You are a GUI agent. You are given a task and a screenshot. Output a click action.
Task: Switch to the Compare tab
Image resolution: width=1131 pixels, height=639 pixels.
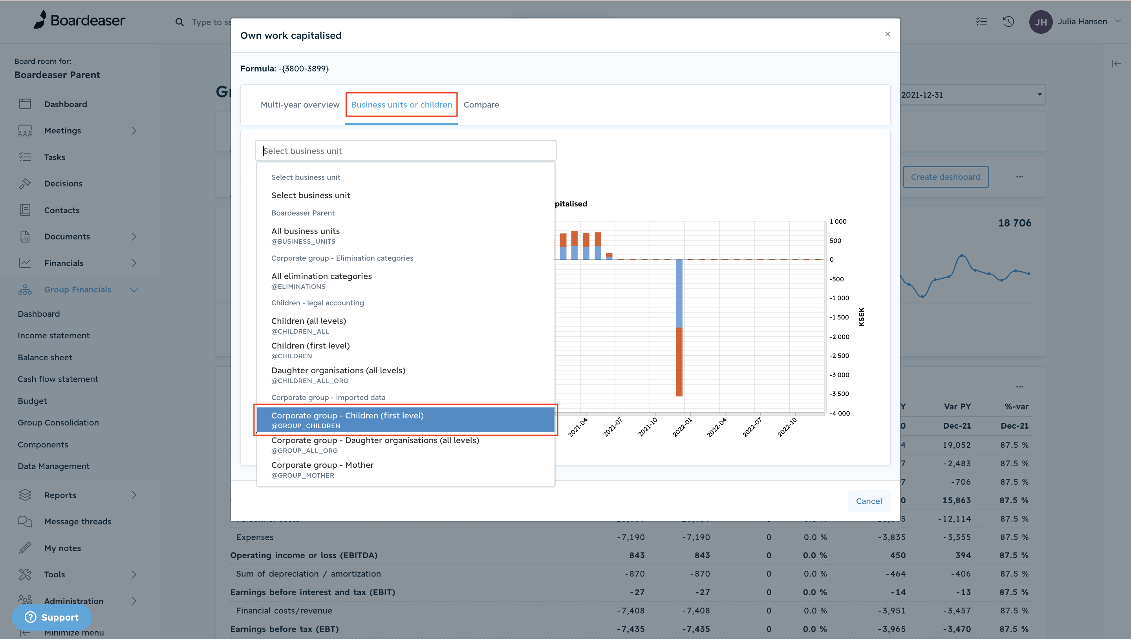pos(481,104)
